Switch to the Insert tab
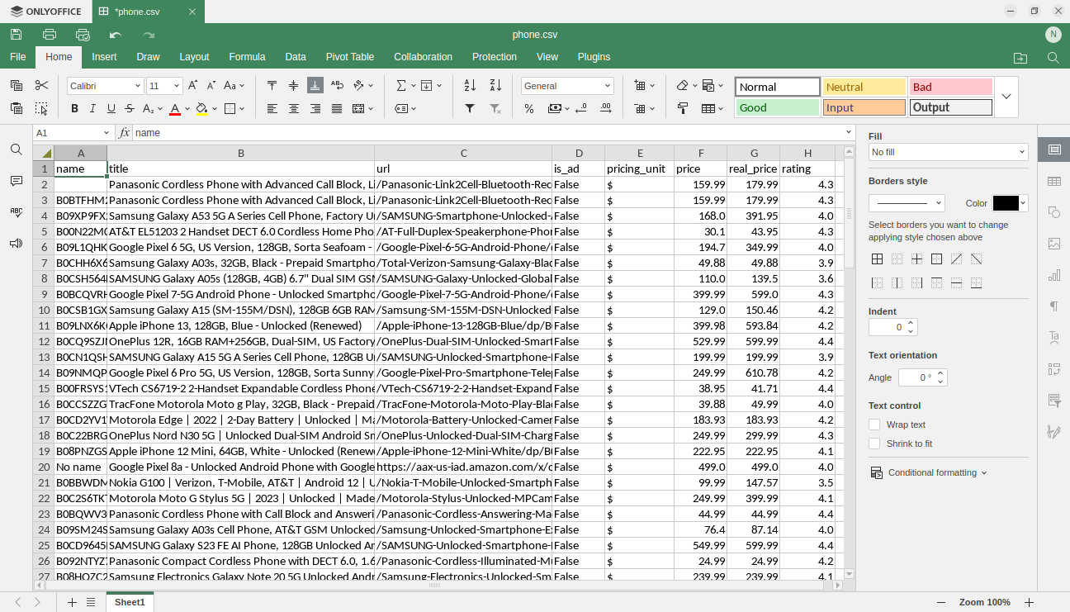Image resolution: width=1070 pixels, height=612 pixels. pos(104,57)
